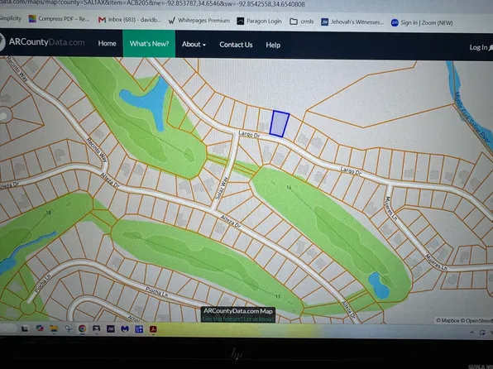Click the fairway number 16 label
This screenshot has width=493, height=369.
(289, 188)
